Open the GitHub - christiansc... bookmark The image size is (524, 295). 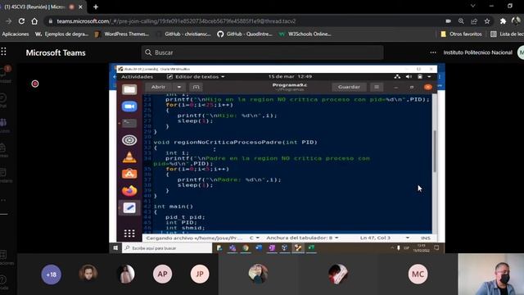[183, 34]
